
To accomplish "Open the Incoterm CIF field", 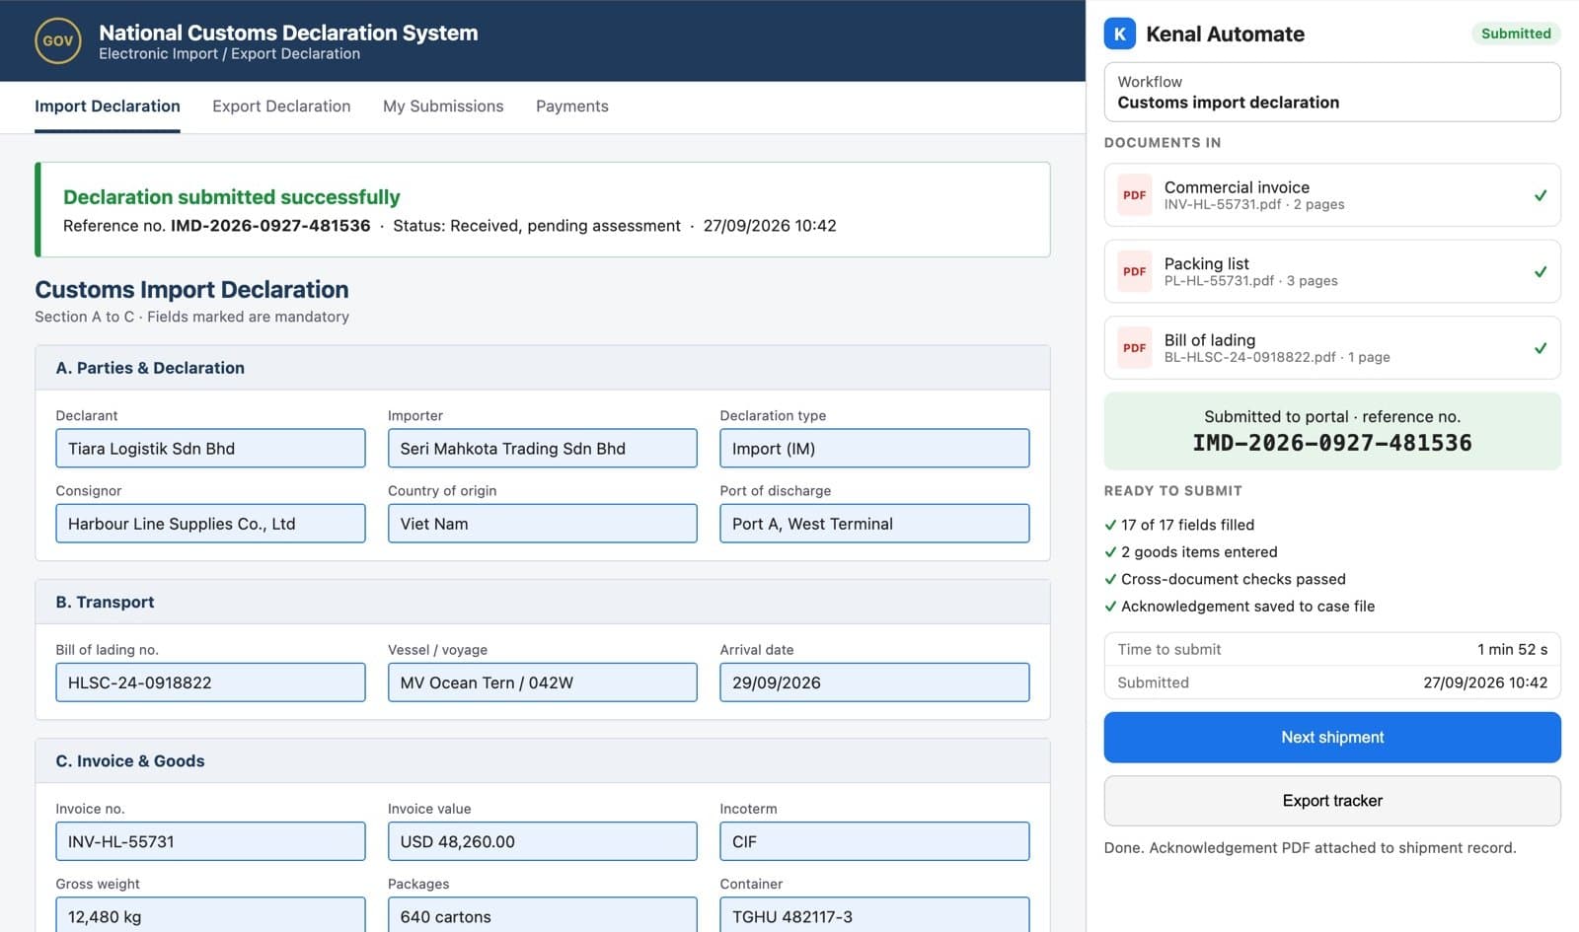I will point(874,841).
